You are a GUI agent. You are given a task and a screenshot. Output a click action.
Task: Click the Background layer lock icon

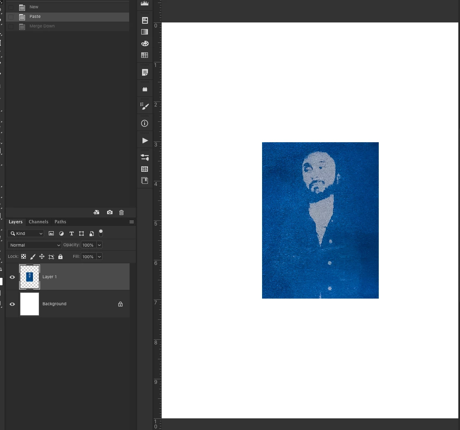120,304
